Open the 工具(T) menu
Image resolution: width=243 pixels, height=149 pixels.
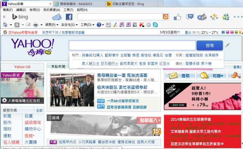tap(68, 10)
